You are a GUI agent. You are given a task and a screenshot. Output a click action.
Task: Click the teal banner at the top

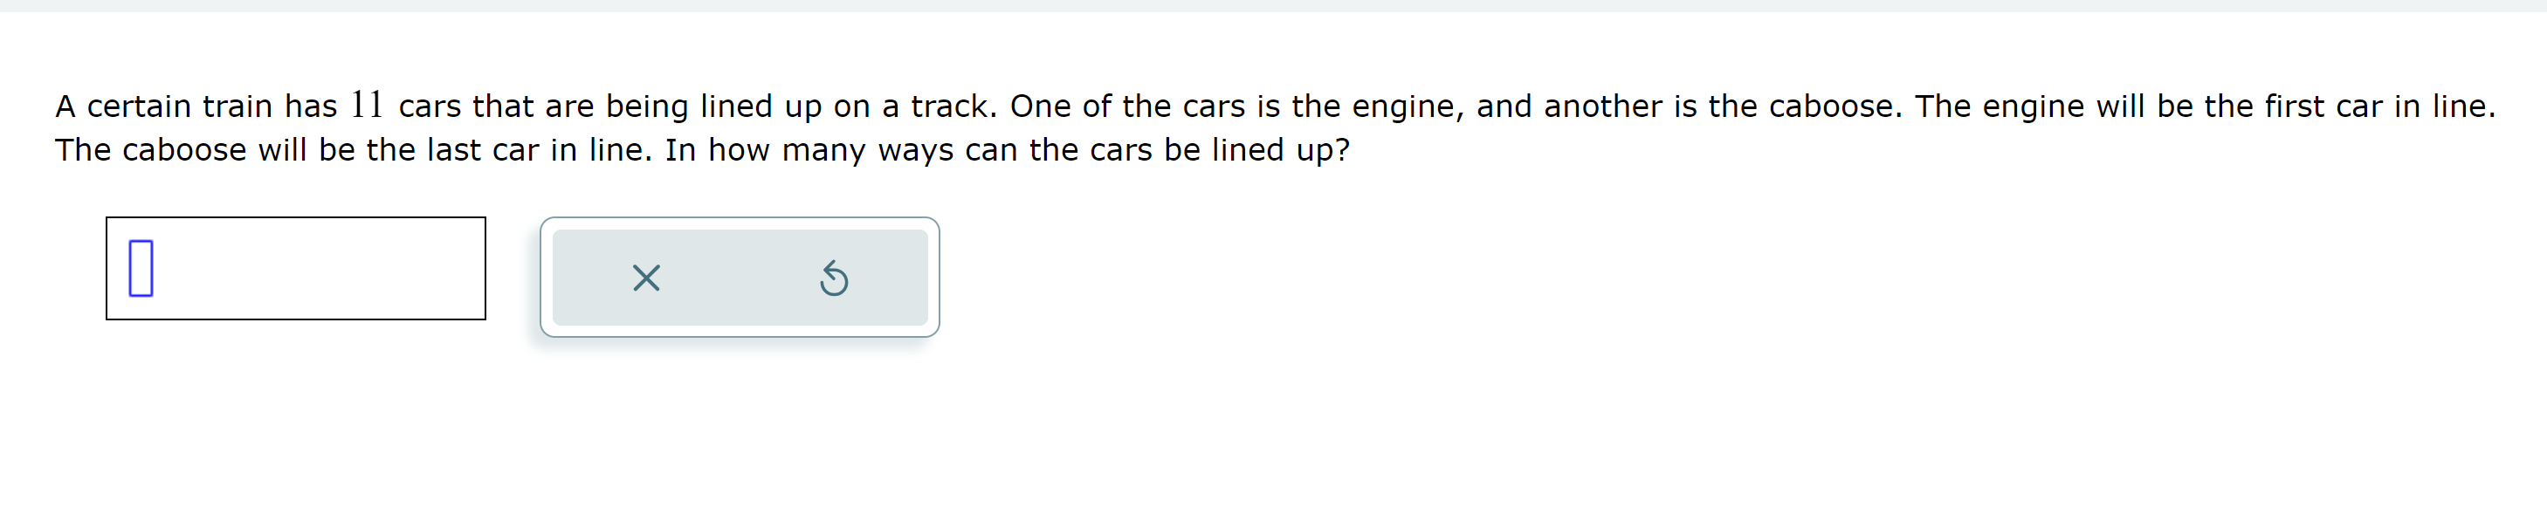(x=1273, y=8)
